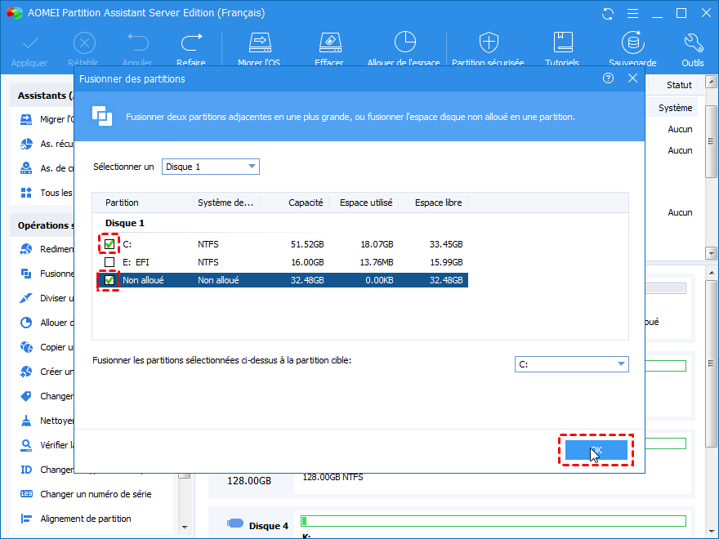Image resolution: width=719 pixels, height=539 pixels.
Task: Click the Partition sécurisée shield icon
Action: 488,43
